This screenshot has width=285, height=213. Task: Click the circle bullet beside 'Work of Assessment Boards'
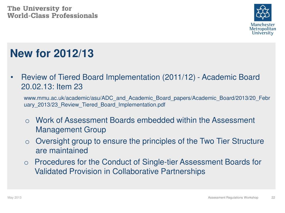[27, 121]
